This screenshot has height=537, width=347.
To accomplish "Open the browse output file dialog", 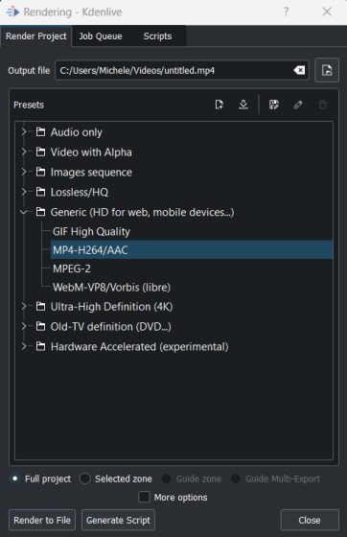I will [x=327, y=70].
